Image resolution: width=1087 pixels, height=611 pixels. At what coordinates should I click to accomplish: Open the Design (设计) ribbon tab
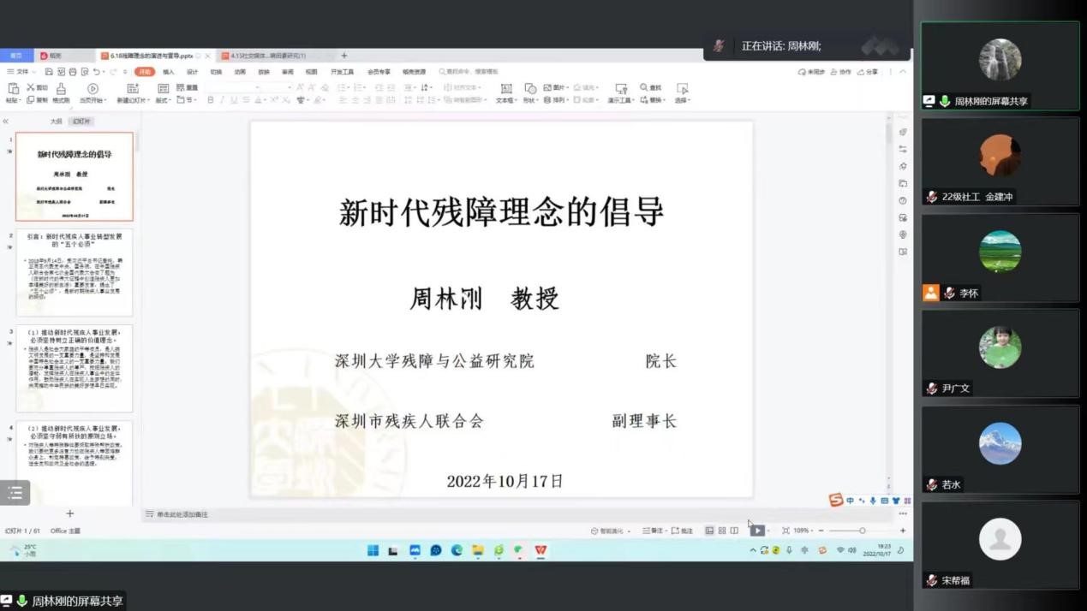192,72
